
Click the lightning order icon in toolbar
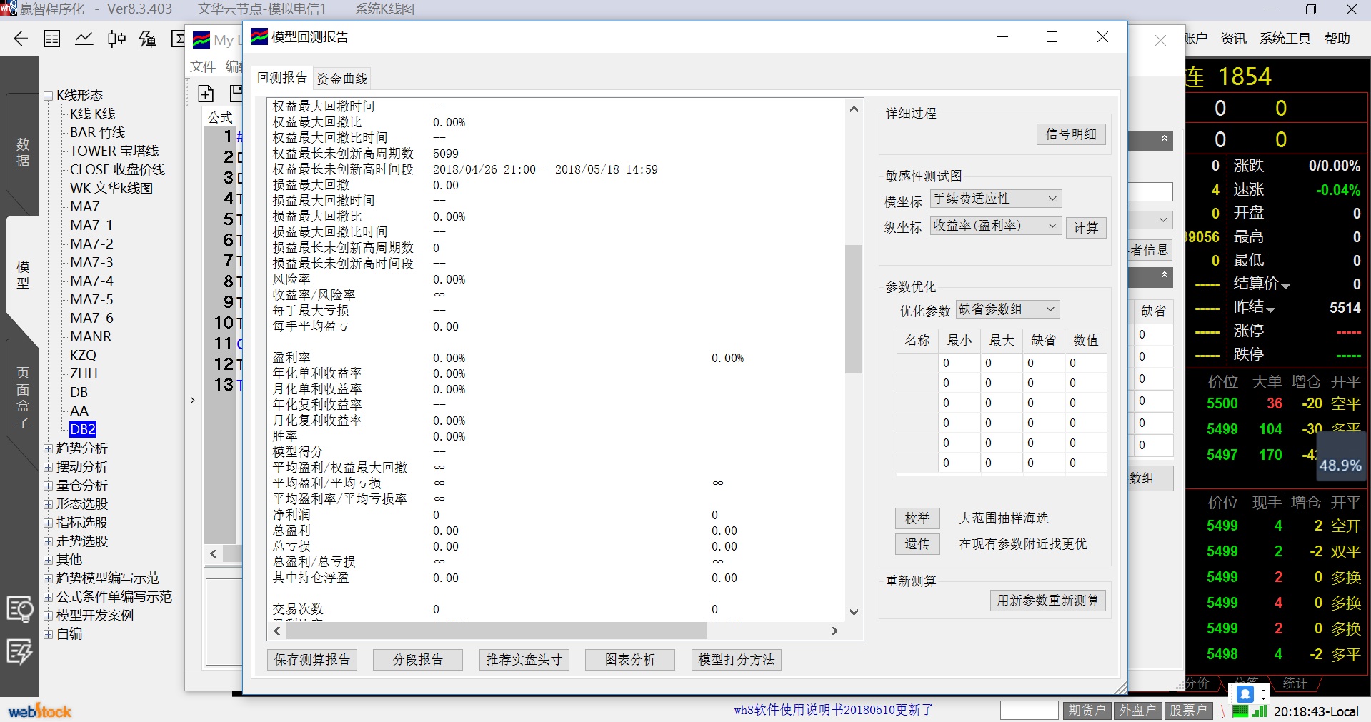148,39
